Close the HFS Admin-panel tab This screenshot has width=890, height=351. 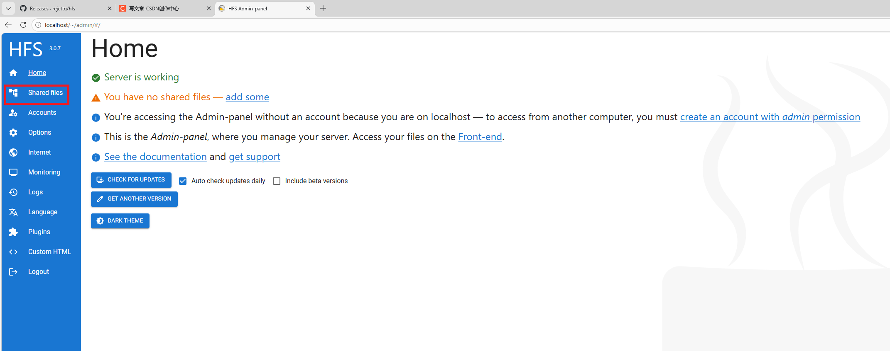click(308, 8)
